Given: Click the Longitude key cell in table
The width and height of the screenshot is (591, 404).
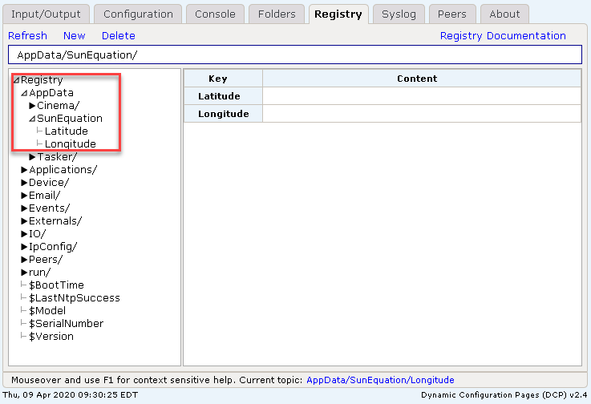Looking at the screenshot, I should tap(223, 114).
